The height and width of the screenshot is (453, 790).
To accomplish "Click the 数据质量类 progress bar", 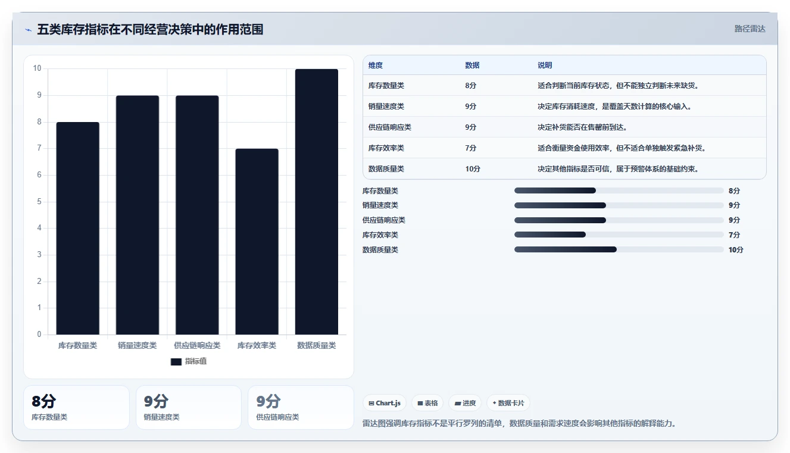I will (x=619, y=249).
